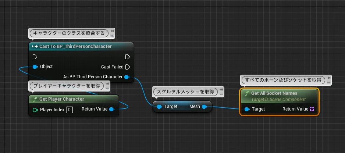Click function icon on Get All Socket Names
Image resolution: width=345 pixels, height=153 pixels.
tap(247, 93)
